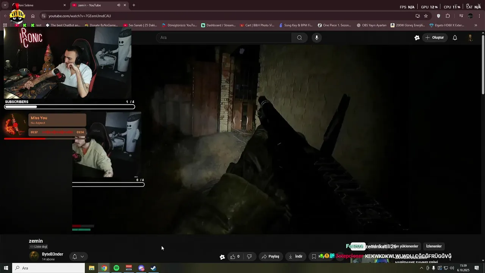Click the sparkle icon left of like
This screenshot has width=485, height=273.
tap(222, 257)
